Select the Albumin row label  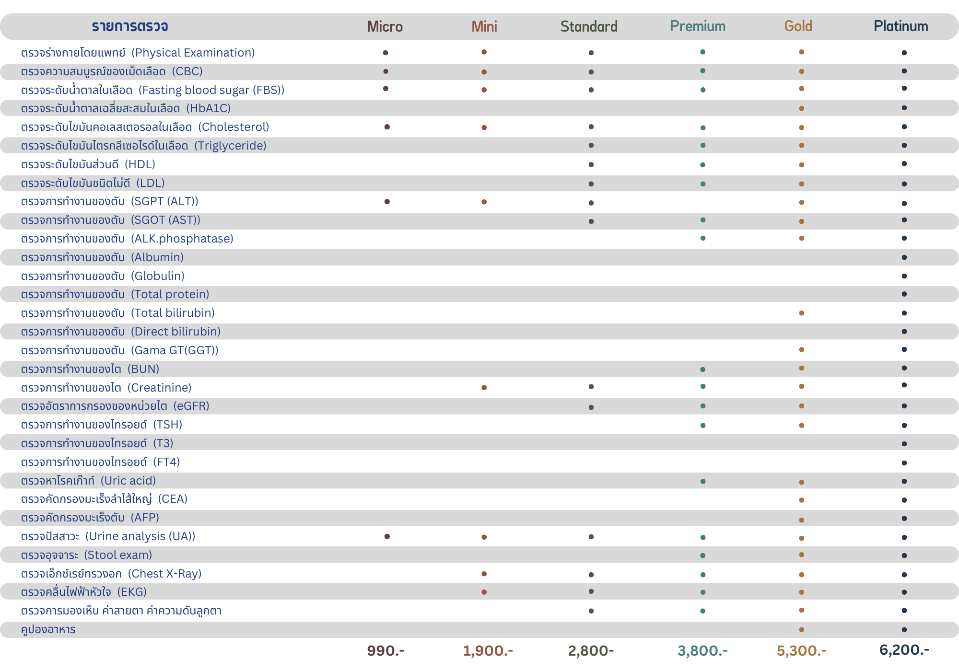102,257
